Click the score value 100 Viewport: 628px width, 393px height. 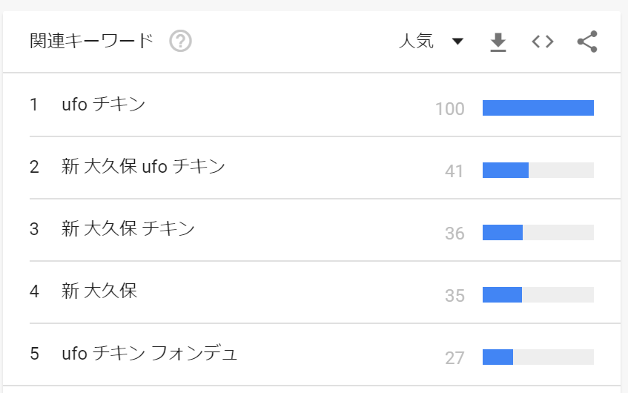[x=449, y=110]
